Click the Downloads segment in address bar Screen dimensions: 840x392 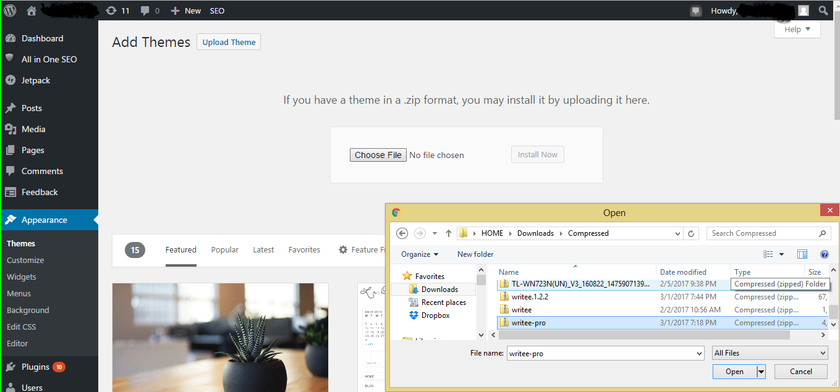click(x=536, y=233)
